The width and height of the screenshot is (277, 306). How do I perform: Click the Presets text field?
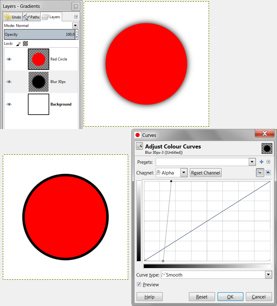coord(202,162)
